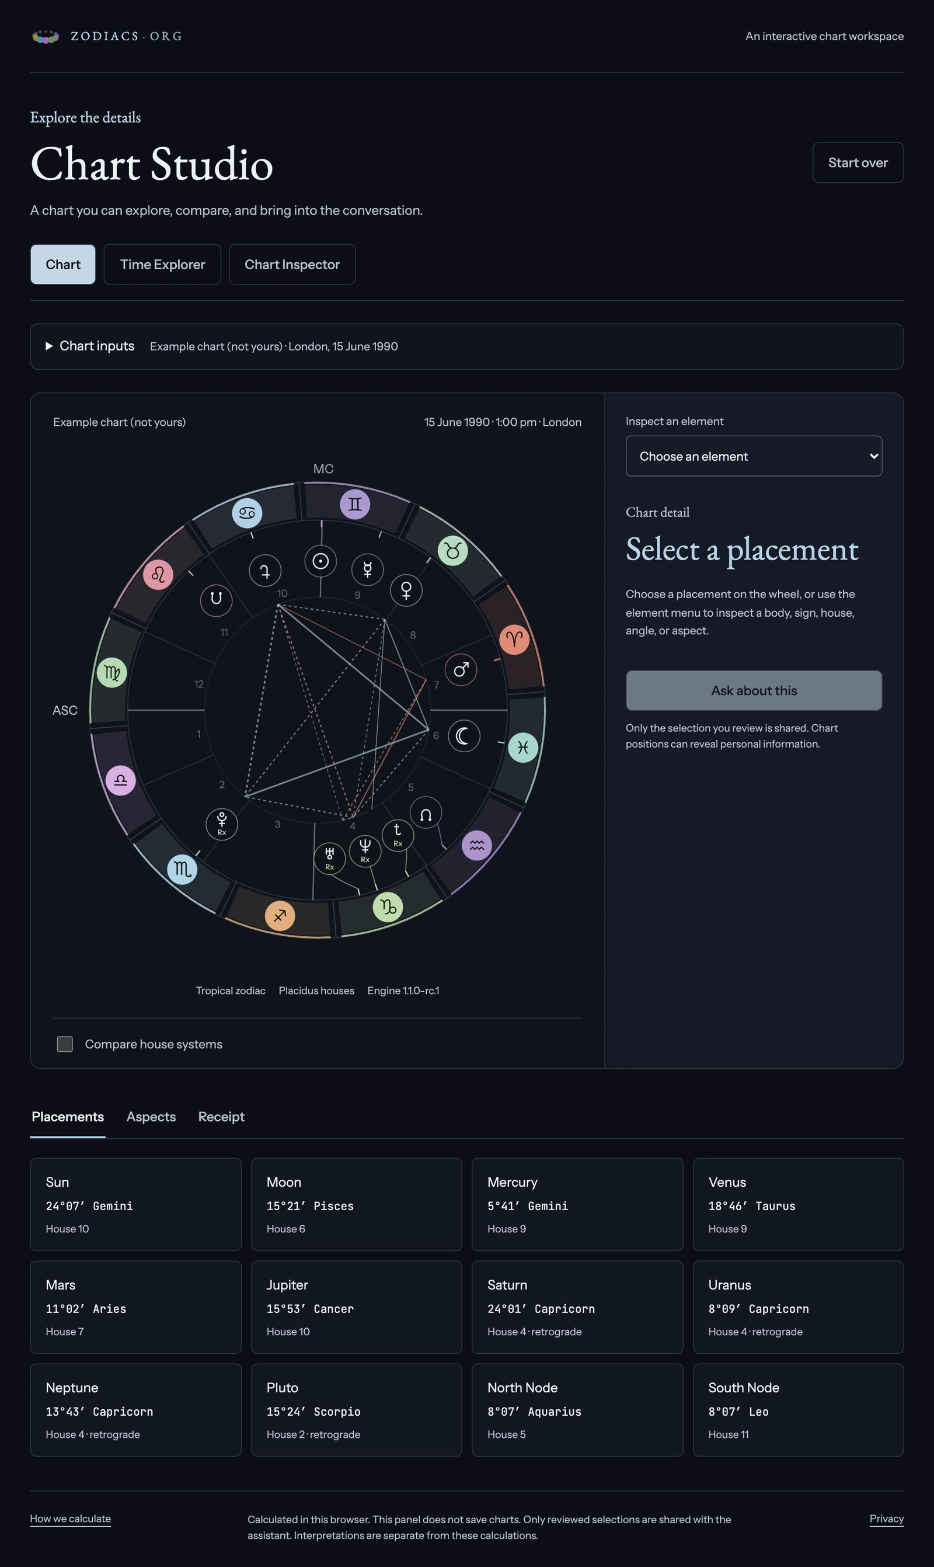Switch to the Aspects tab
934x1567 pixels.
coord(151,1116)
